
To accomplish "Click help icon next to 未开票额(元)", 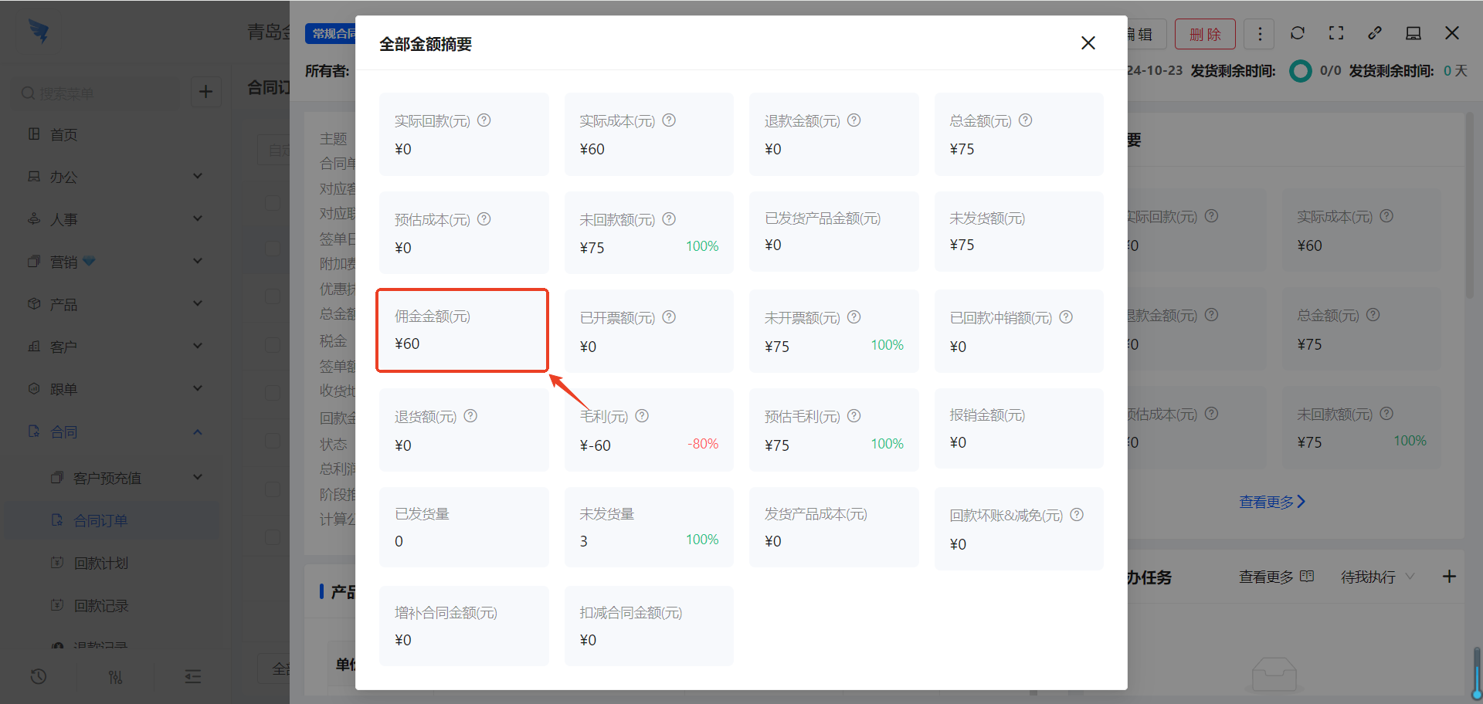I will (x=854, y=317).
